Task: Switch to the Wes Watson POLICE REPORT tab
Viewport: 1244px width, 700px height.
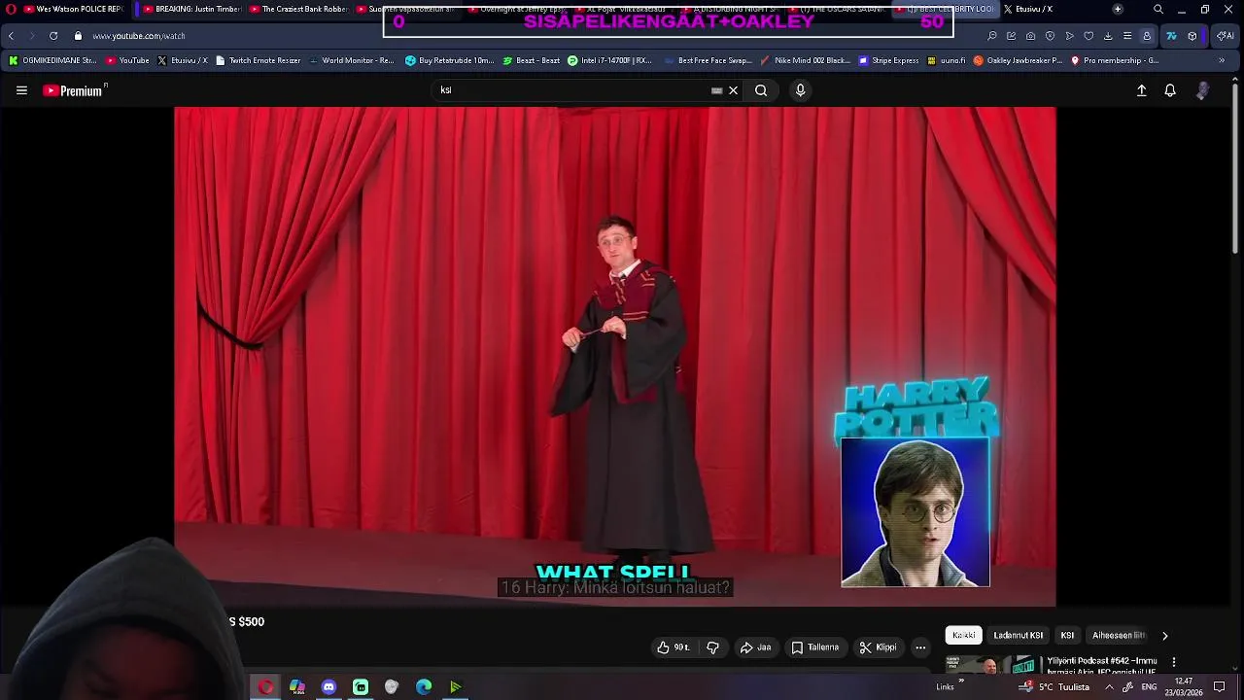Action: 73,9
